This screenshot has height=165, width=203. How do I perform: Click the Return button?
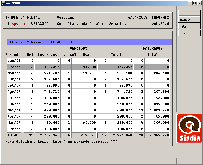[189, 26]
